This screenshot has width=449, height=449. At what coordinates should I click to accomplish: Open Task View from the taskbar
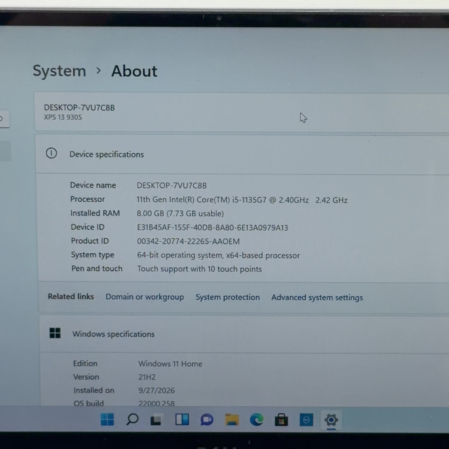click(156, 420)
